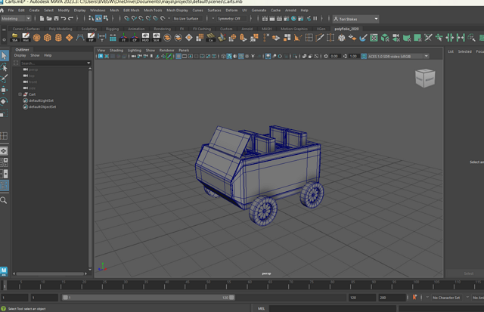Screen dimensions: 484x312
Task: Open the ACES 1.0 SDR-video view transform dropdown
Action: tap(399, 56)
